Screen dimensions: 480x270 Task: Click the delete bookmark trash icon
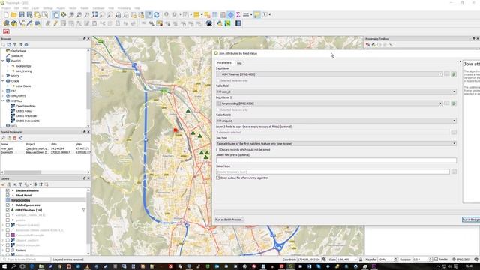click(15, 138)
